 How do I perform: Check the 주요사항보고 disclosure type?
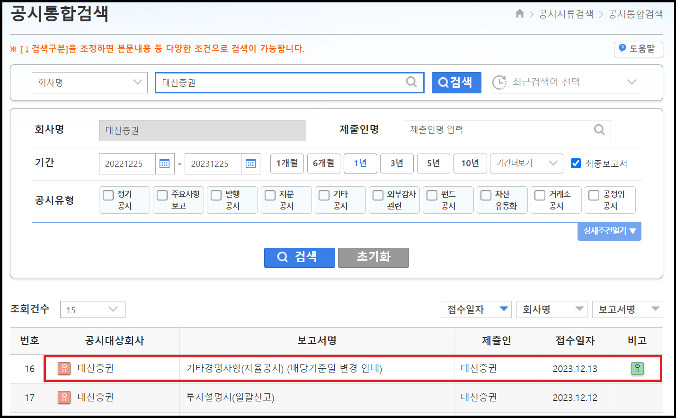click(162, 195)
